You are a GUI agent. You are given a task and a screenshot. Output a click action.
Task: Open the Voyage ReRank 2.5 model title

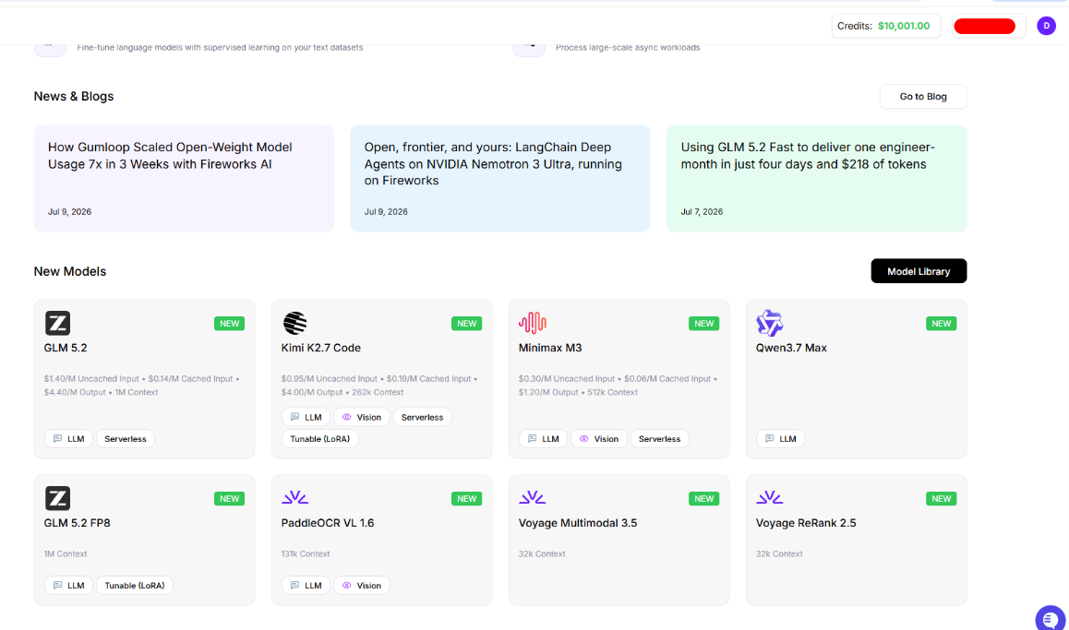coord(806,523)
